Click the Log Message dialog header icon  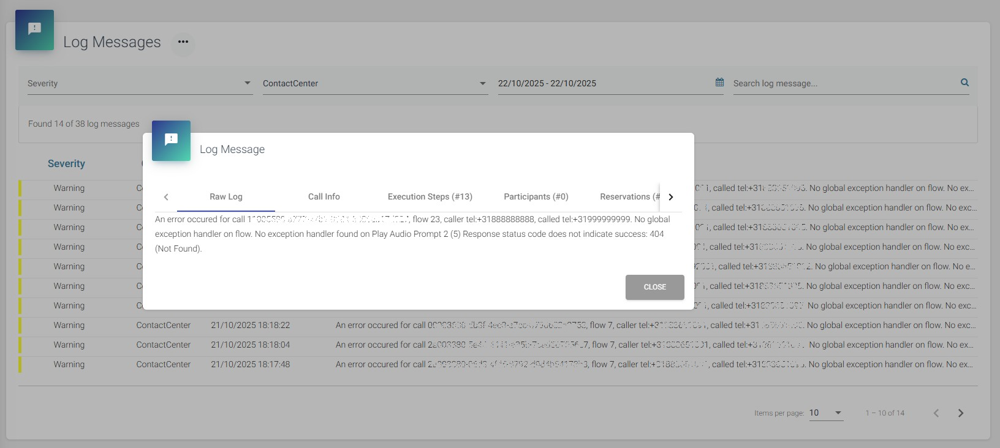171,140
